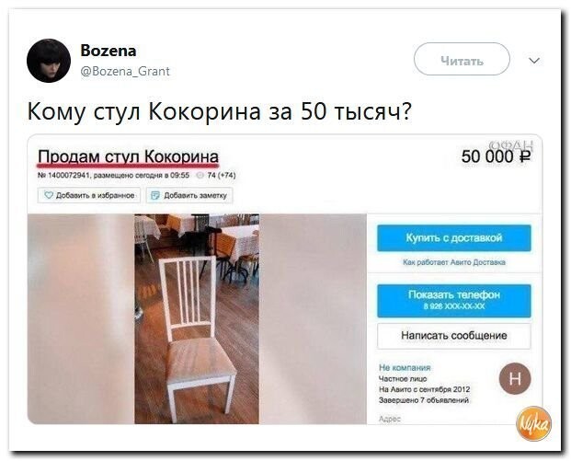Viewport: 571px width, 461px height.
Task: Click the Написать сообщение button
Action: click(x=454, y=336)
